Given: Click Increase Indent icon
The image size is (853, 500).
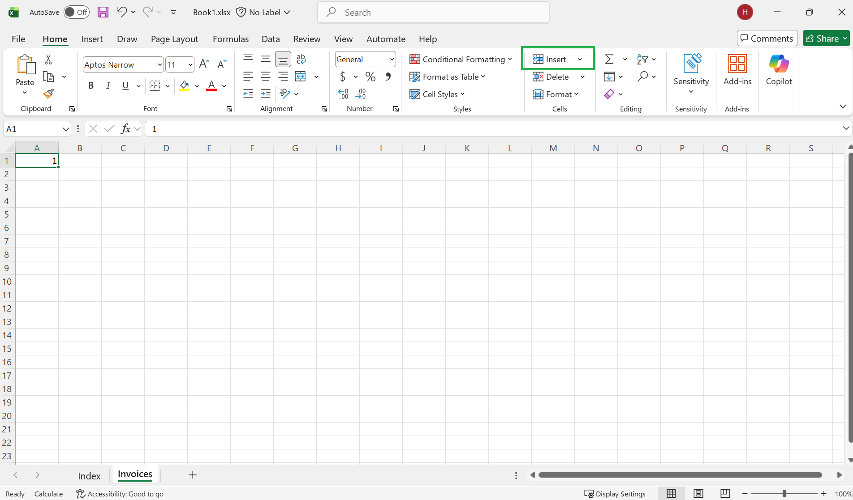Looking at the screenshot, I should pos(266,94).
